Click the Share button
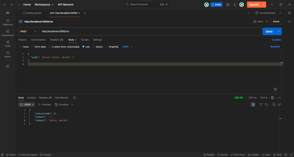 coord(276,22)
